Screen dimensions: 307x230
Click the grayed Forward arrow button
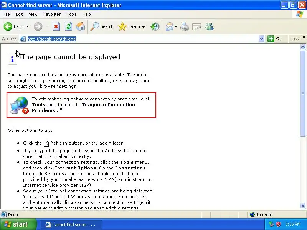(x=38, y=26)
